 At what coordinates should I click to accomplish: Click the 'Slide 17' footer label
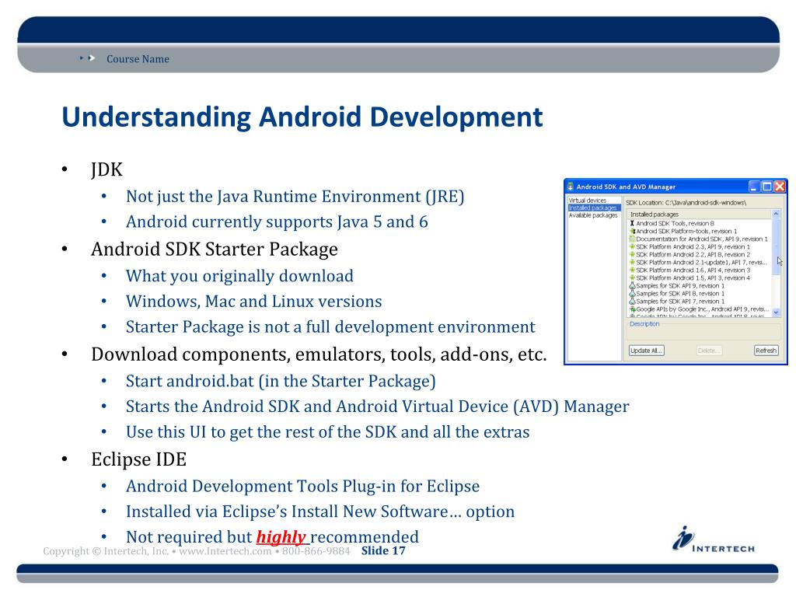pos(383,551)
